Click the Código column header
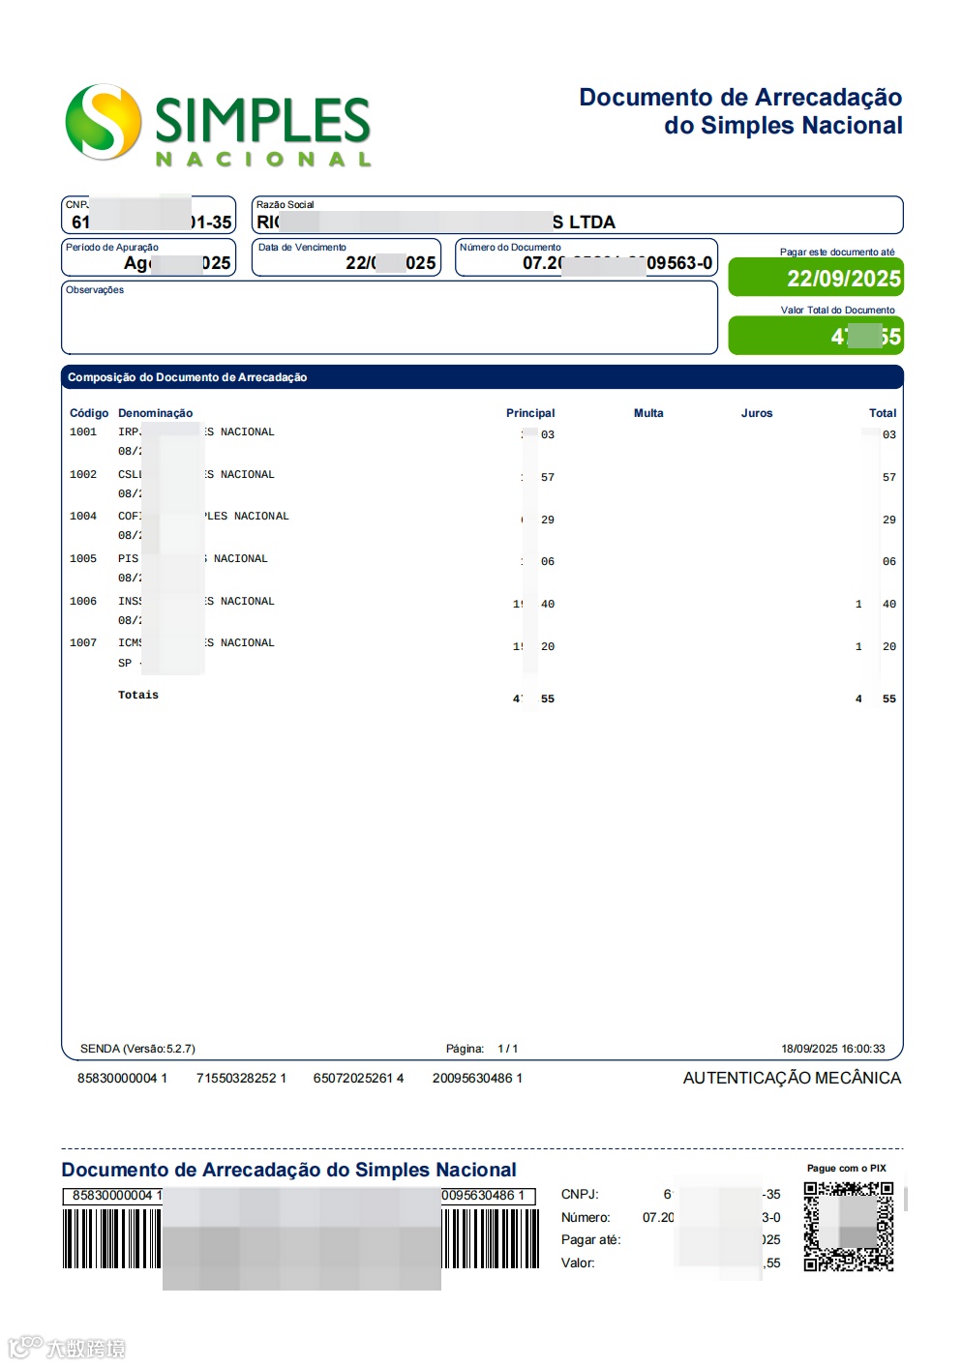962x1366 pixels. point(89,413)
